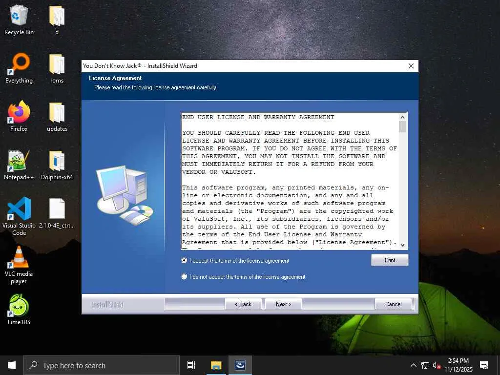Show hidden system tray icons

coord(413,365)
